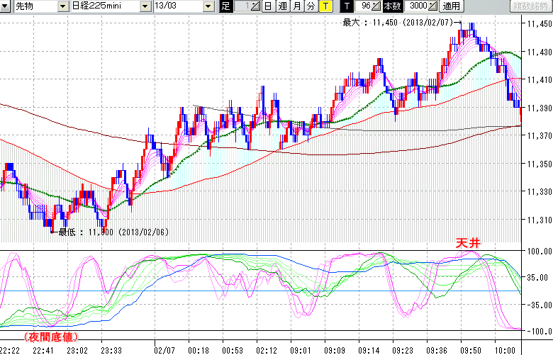Click the 複数銘柄 multiple symbols button

point(531,6)
